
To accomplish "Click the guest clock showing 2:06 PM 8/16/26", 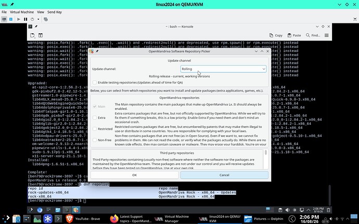I will tap(318, 210).
